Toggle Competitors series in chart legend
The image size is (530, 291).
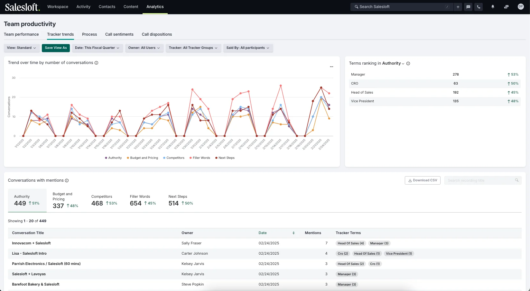(x=174, y=158)
